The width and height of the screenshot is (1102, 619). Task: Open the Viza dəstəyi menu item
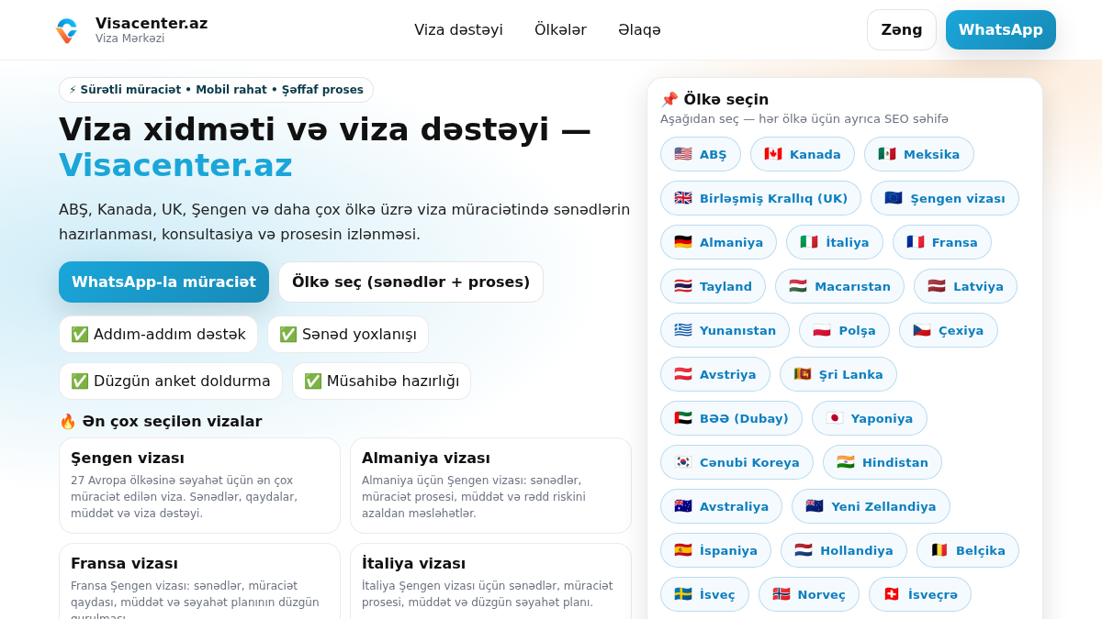tap(458, 29)
